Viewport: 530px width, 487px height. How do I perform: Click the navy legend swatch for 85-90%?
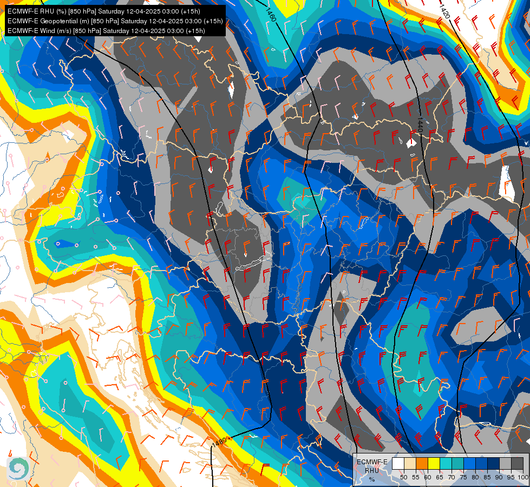click(494, 463)
